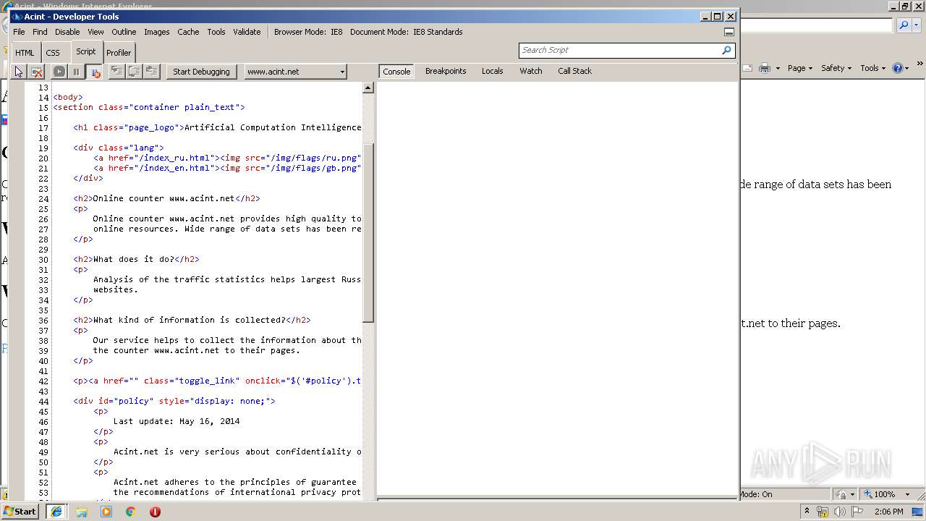Click the step out toolbar icon
This screenshot has width=926, height=521.
[x=152, y=72]
